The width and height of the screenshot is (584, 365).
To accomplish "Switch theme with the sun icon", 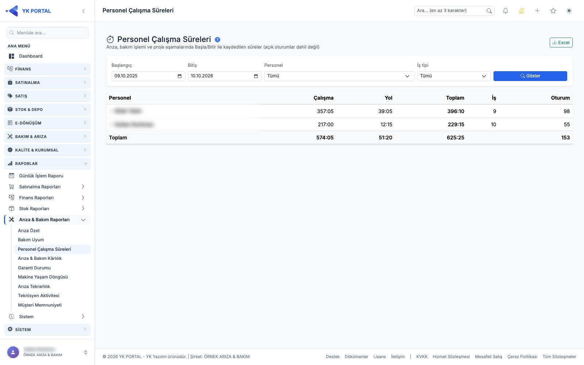I will 569,11.
